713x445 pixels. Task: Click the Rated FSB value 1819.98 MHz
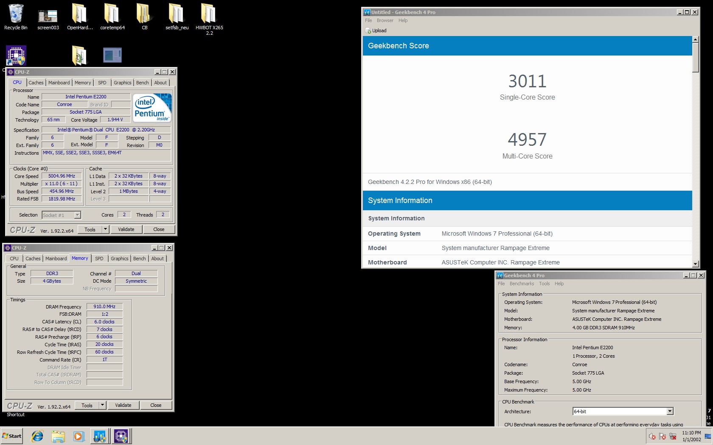tap(62, 199)
